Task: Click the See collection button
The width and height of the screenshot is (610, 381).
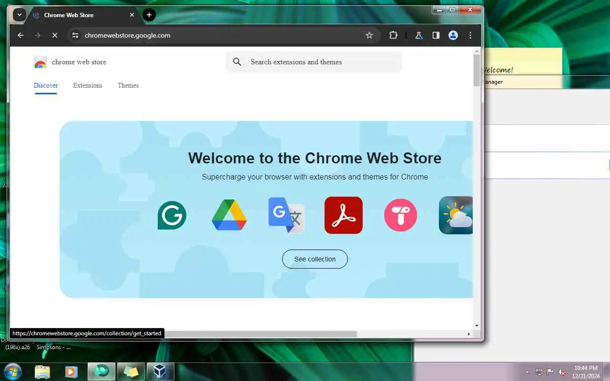Action: (315, 259)
